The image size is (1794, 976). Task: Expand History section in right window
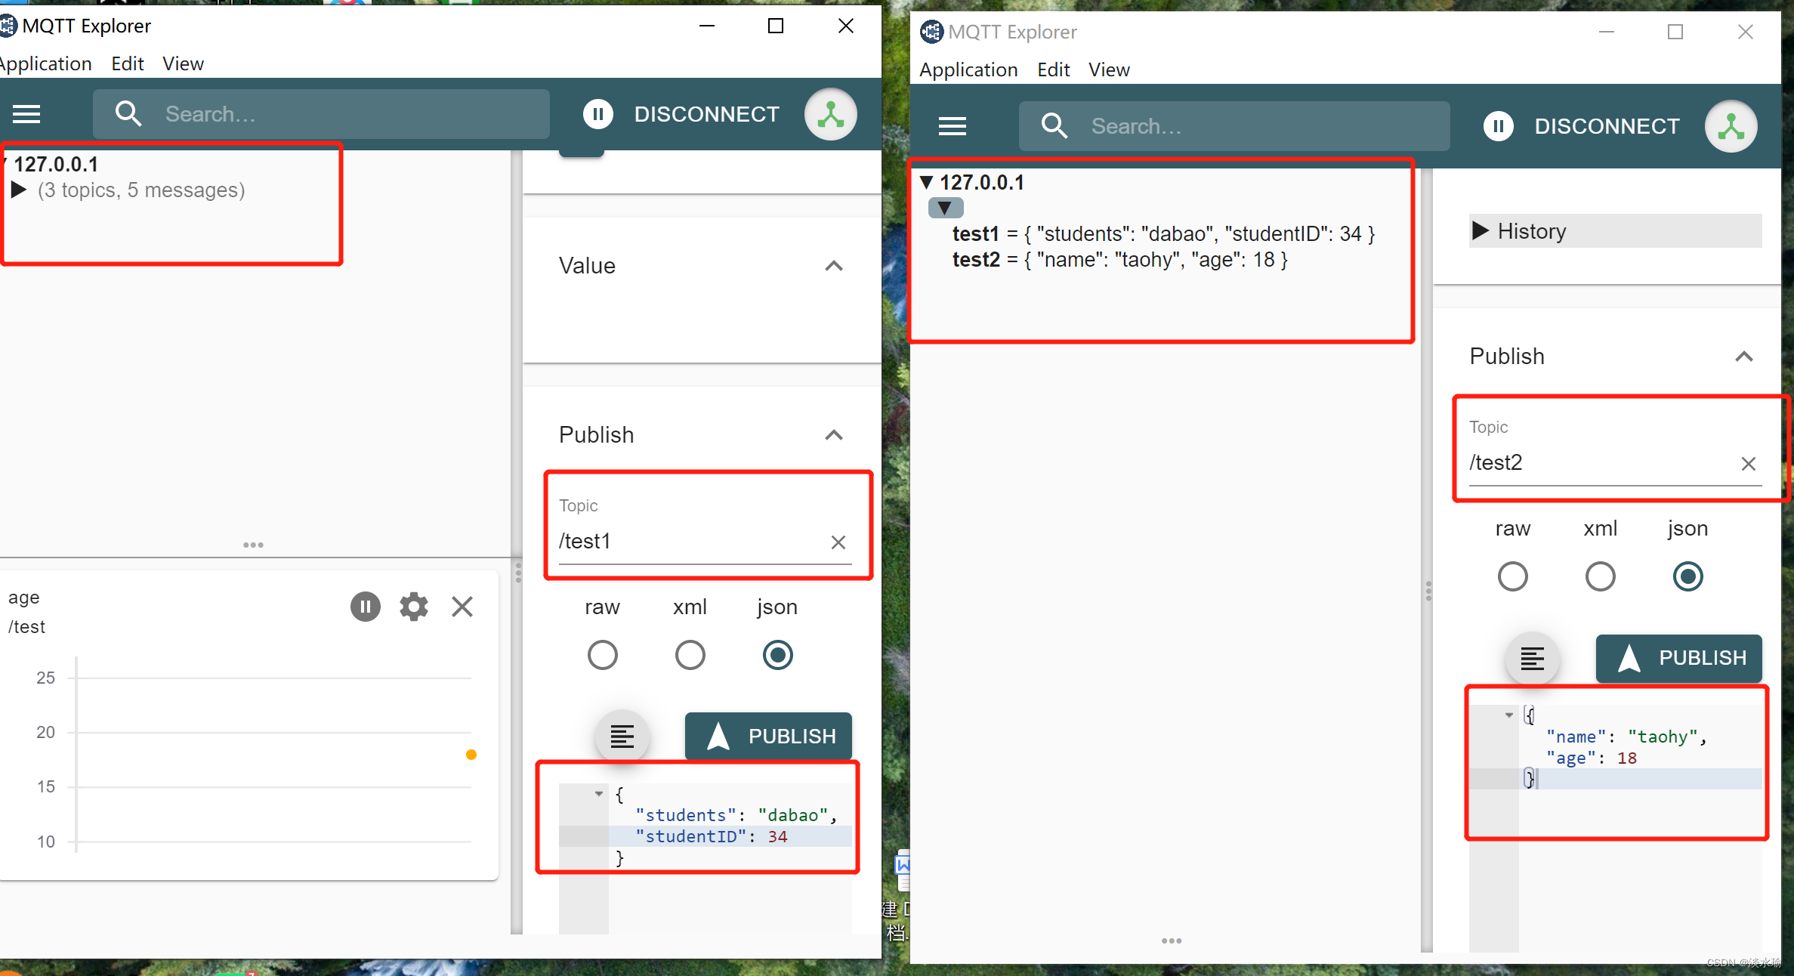pyautogui.click(x=1615, y=231)
